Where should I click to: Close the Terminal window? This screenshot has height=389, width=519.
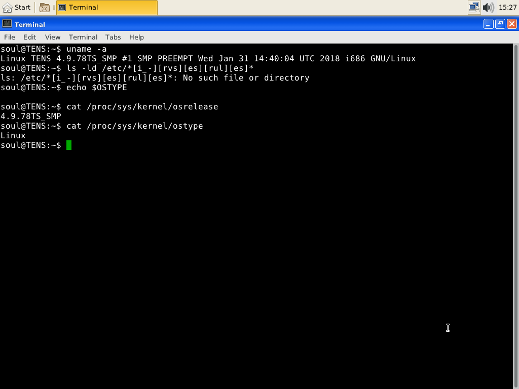click(x=512, y=24)
